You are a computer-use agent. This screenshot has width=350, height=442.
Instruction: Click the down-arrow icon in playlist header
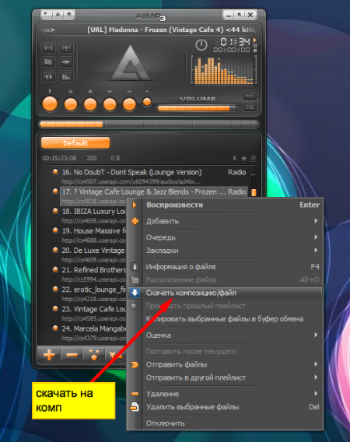tap(234, 159)
